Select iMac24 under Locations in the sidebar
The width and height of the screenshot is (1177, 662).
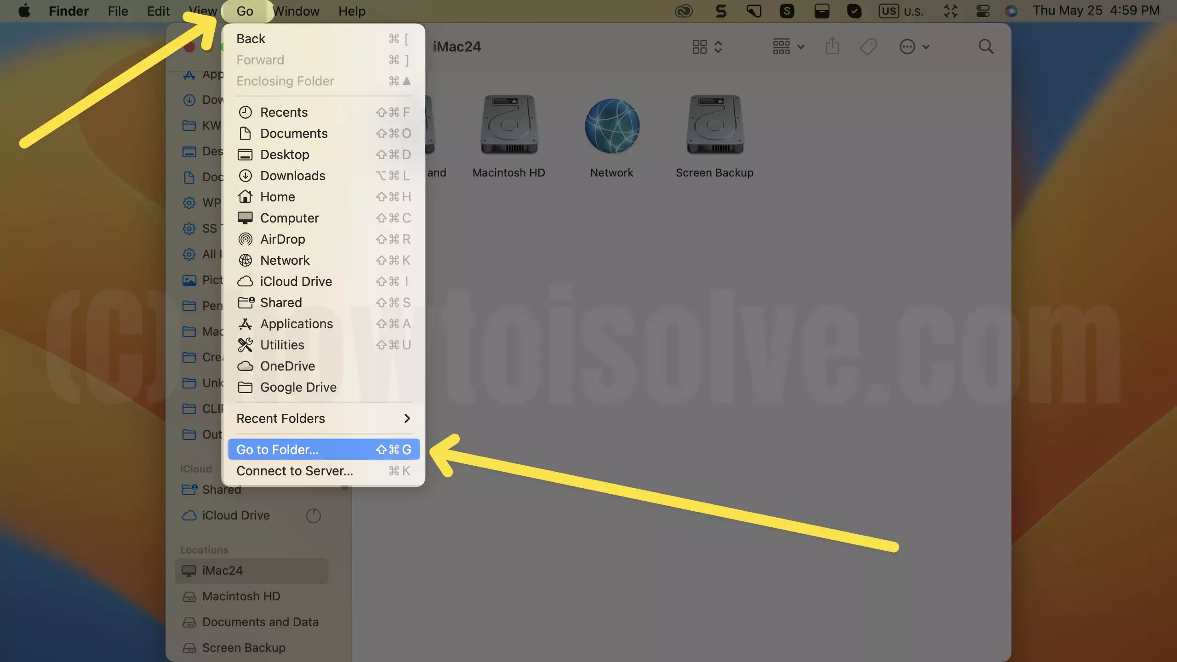coord(222,570)
